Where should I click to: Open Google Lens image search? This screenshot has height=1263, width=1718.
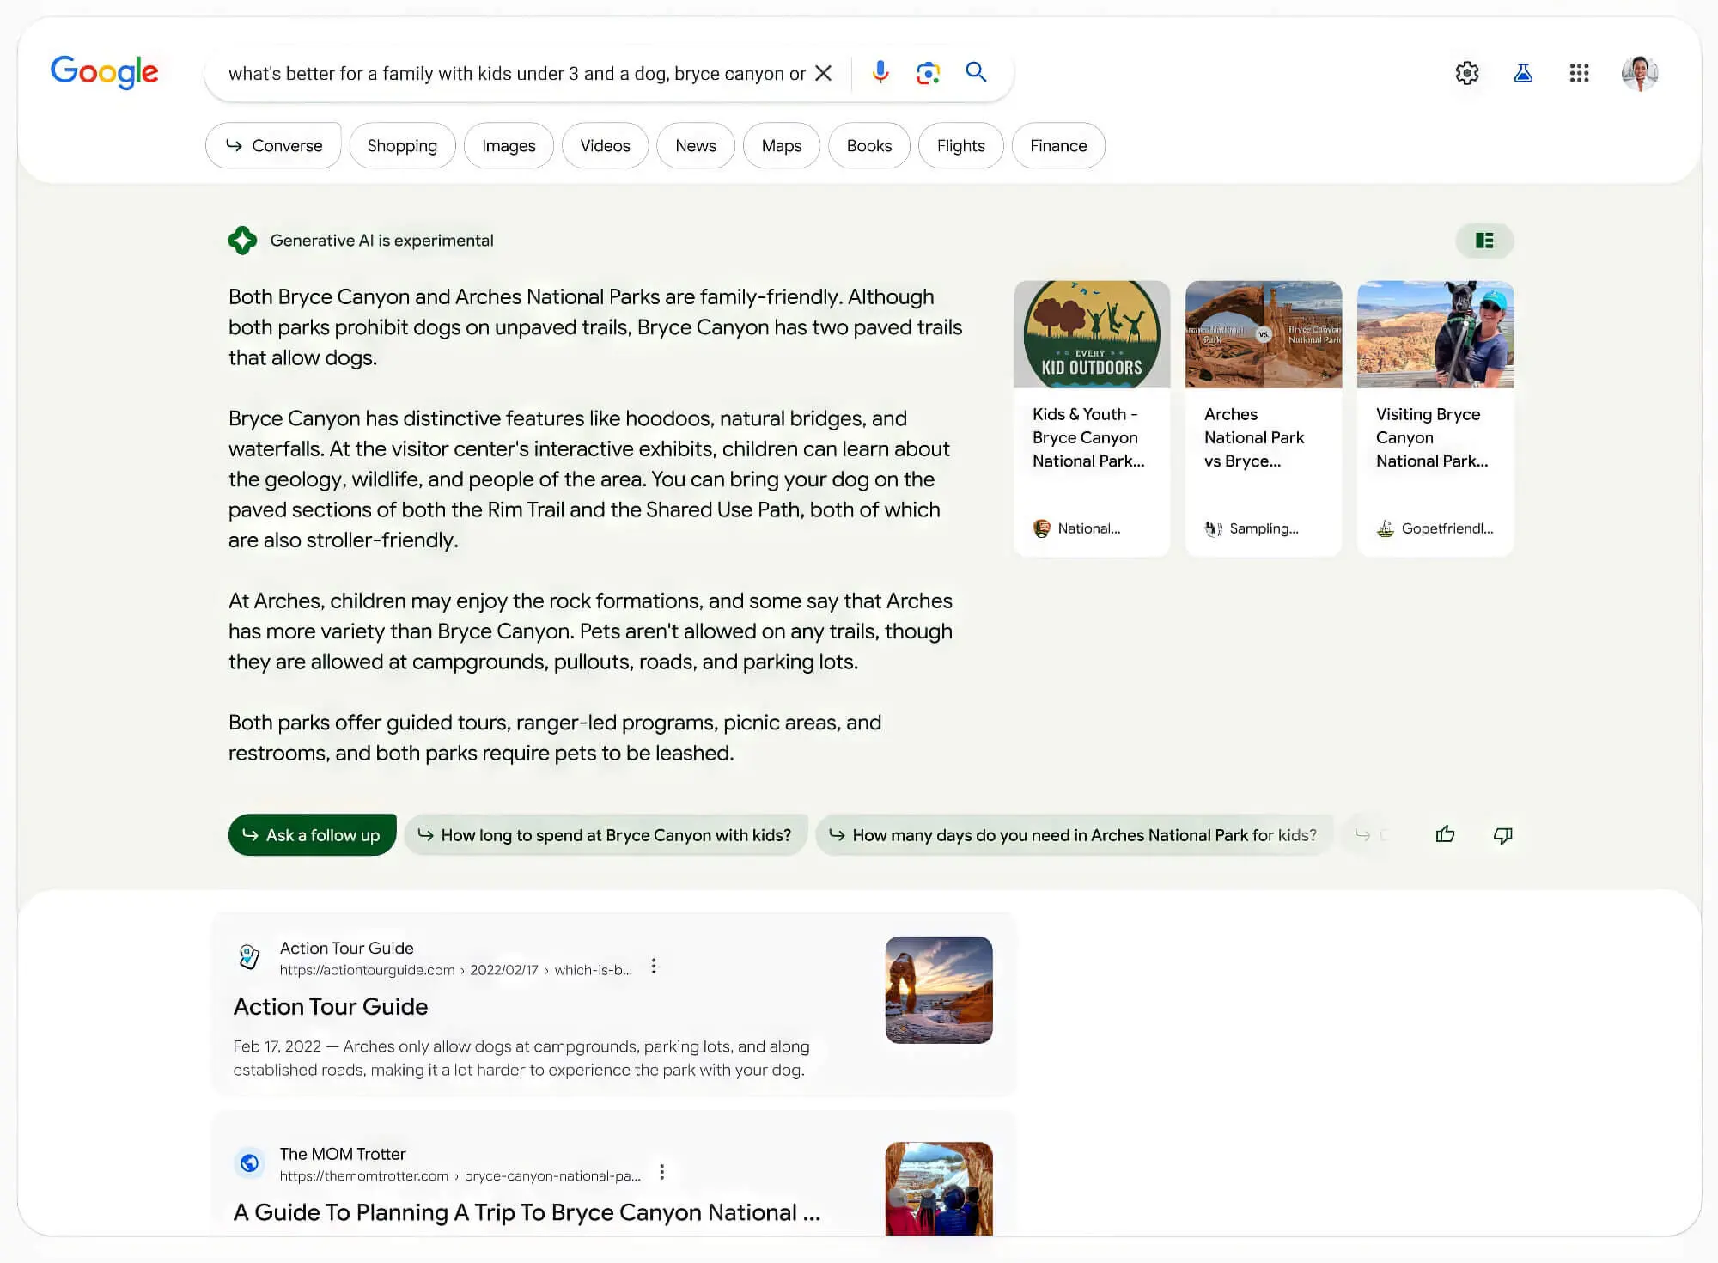click(x=928, y=73)
